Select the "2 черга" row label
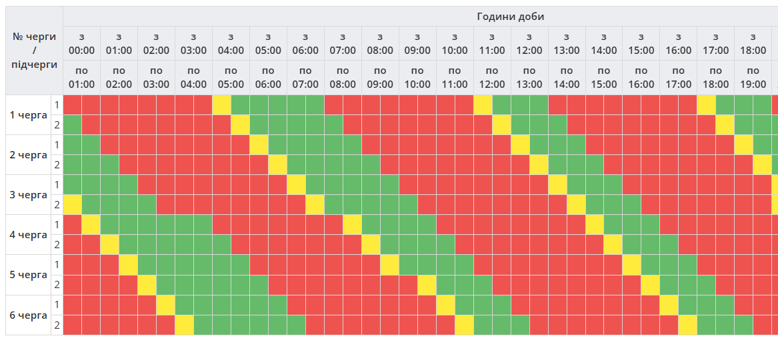The image size is (778, 350). pyautogui.click(x=29, y=155)
